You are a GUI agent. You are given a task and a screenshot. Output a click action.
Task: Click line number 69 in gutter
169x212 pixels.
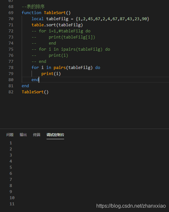[11, 13]
